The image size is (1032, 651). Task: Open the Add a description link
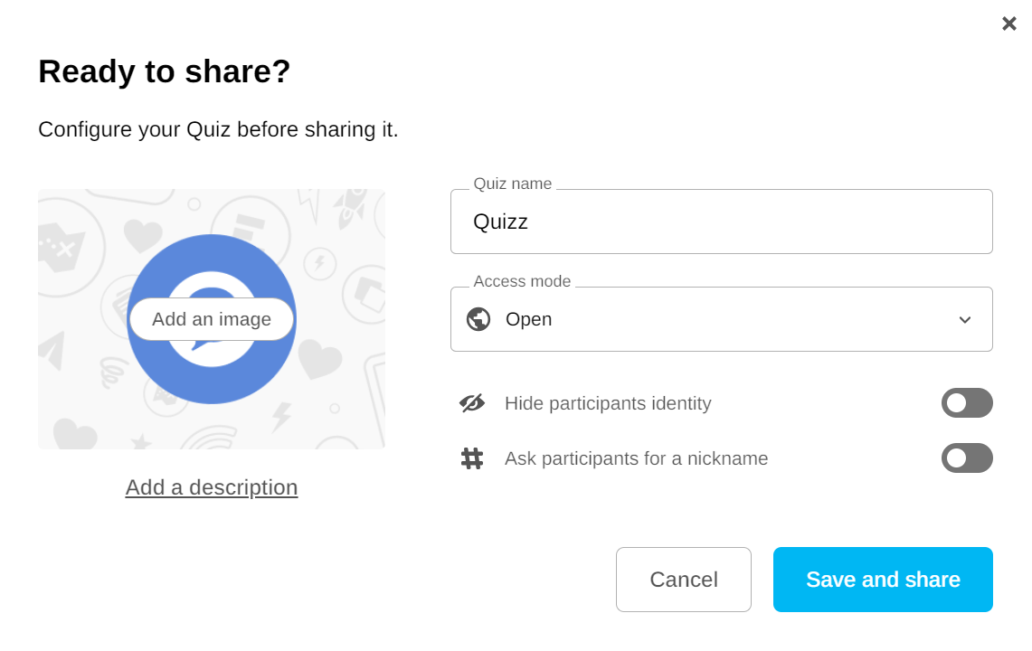(x=212, y=487)
